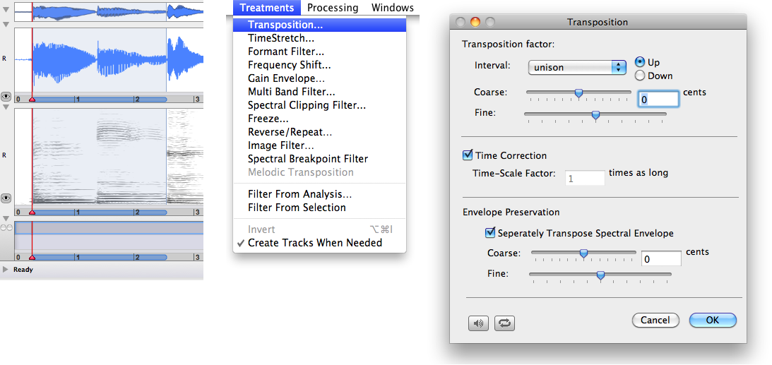Click the play triangle beside Ready status
The width and height of the screenshot is (772, 365).
click(6, 269)
